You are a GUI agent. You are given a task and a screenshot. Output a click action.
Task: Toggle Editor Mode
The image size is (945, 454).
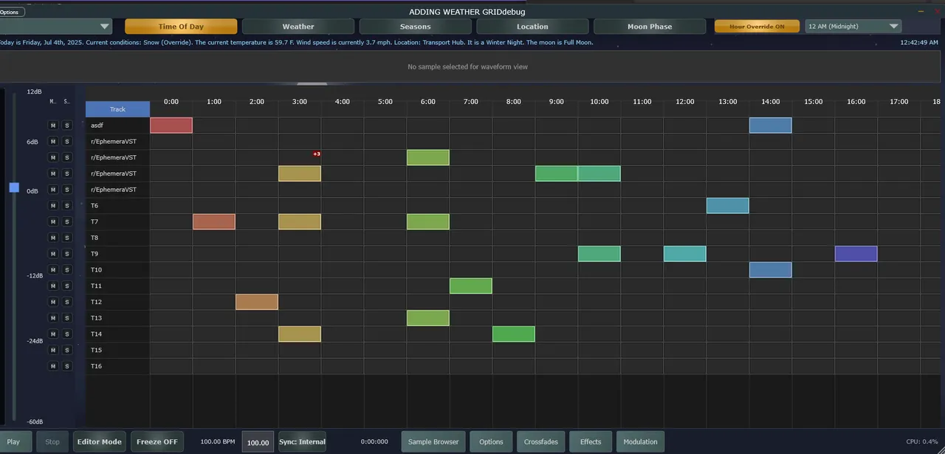pyautogui.click(x=99, y=442)
